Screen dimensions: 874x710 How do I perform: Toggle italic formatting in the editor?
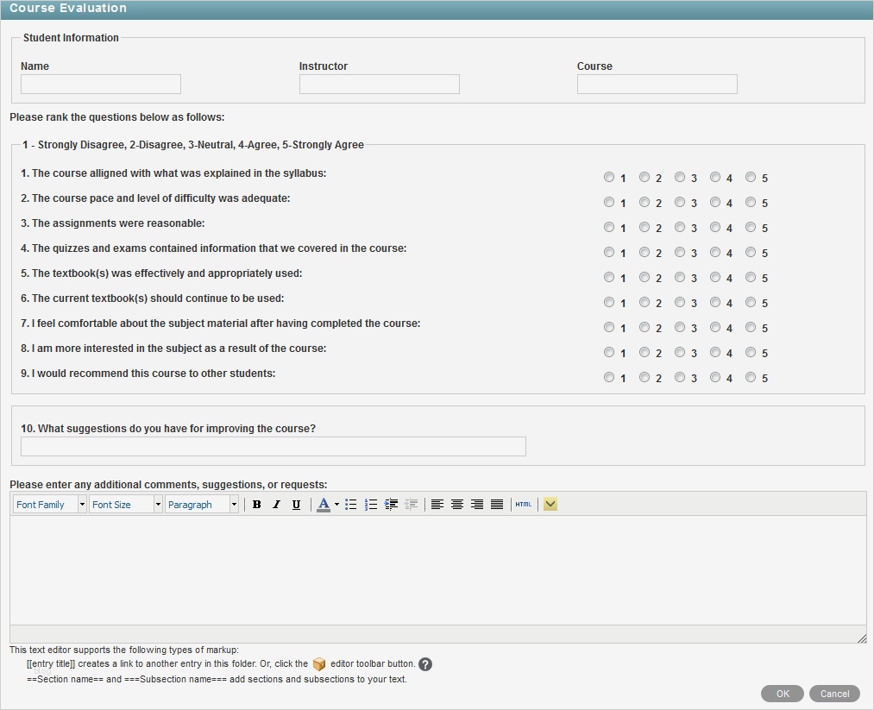point(276,505)
